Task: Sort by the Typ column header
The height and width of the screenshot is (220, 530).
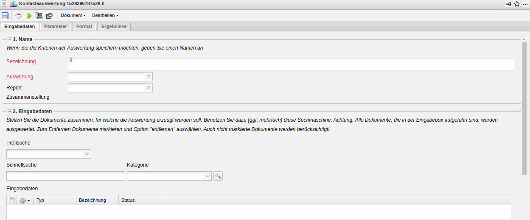Action: pyautogui.click(x=55, y=200)
